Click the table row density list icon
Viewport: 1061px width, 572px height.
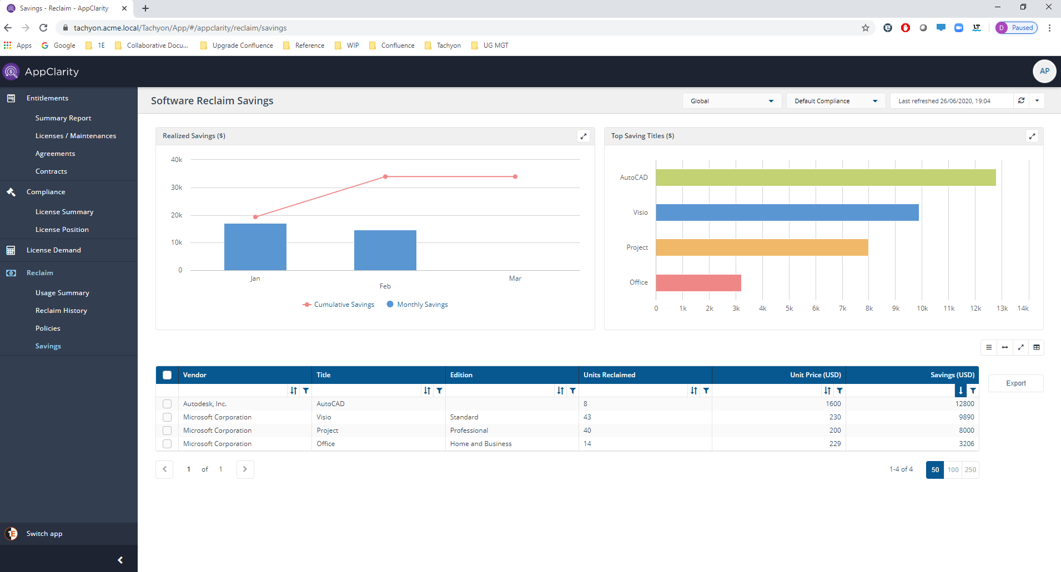pos(989,347)
